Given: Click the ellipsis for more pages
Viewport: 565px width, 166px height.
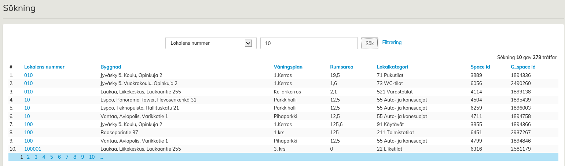Looking at the screenshot, I should click(101, 157).
